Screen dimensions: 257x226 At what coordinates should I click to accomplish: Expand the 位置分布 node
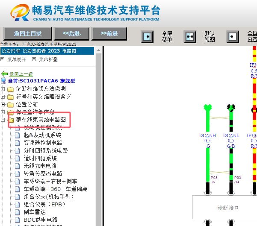coord(3,104)
